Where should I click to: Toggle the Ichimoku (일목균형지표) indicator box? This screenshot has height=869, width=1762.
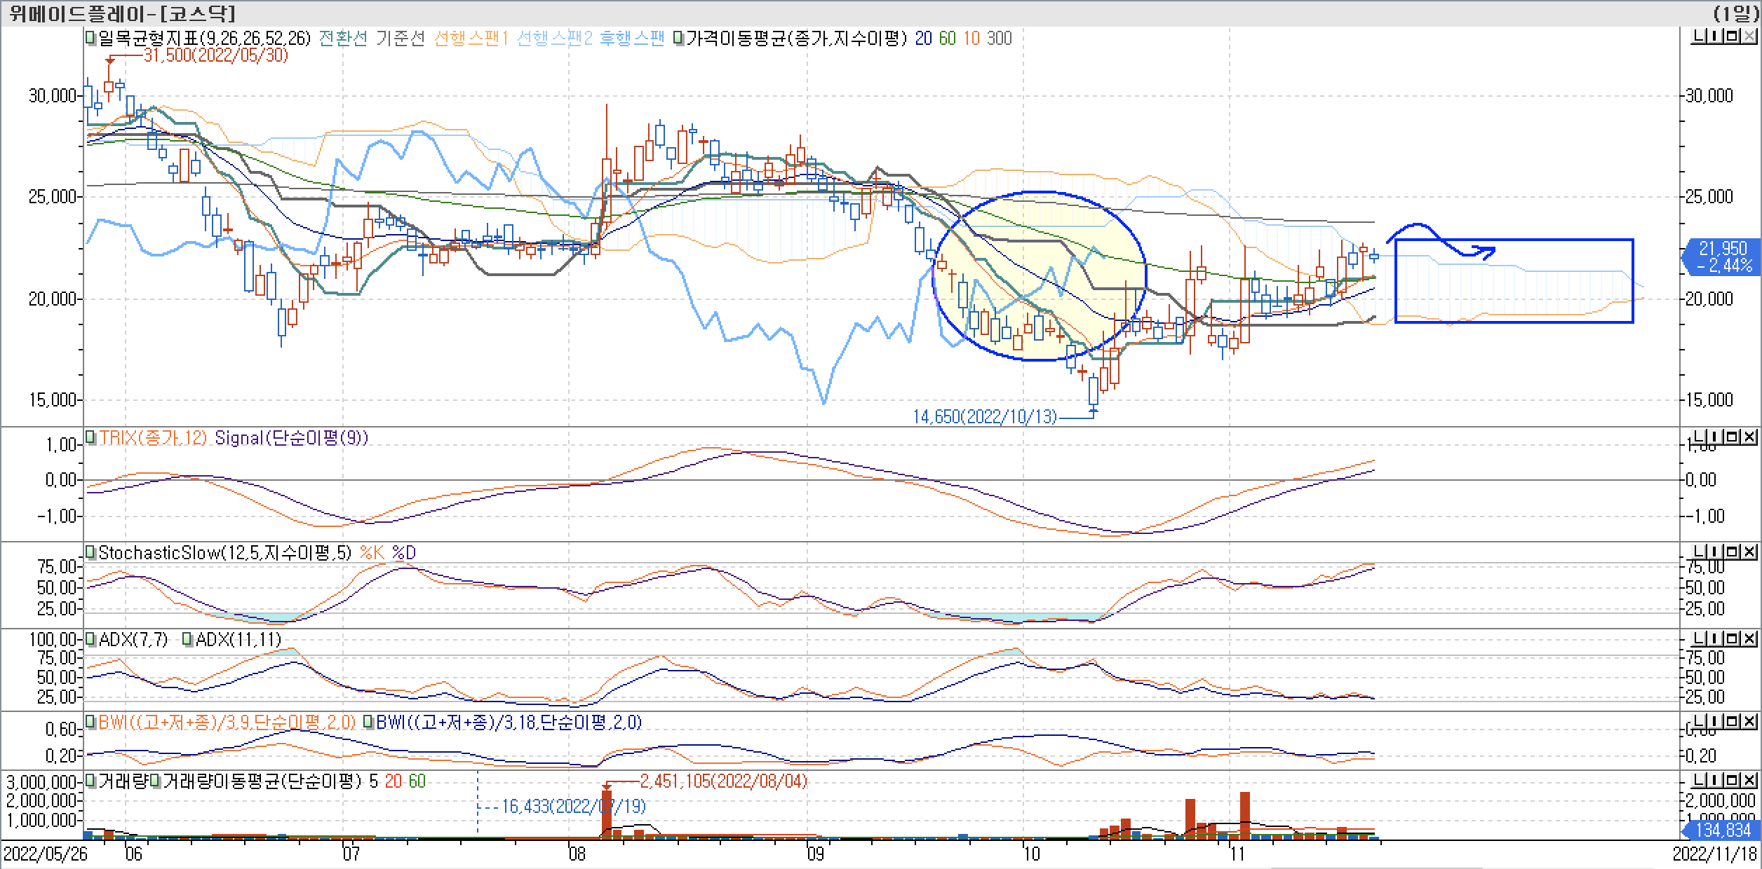click(x=91, y=39)
